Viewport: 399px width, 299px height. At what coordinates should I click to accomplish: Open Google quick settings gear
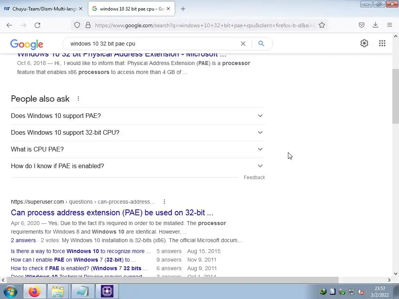tap(364, 43)
